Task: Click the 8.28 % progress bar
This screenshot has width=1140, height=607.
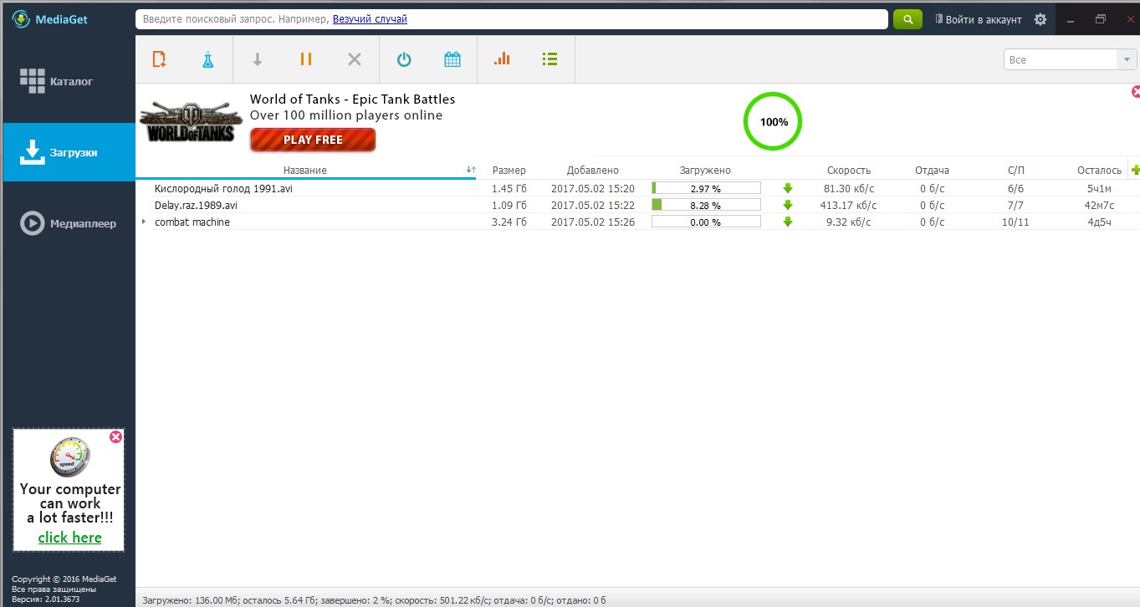Action: 706,205
